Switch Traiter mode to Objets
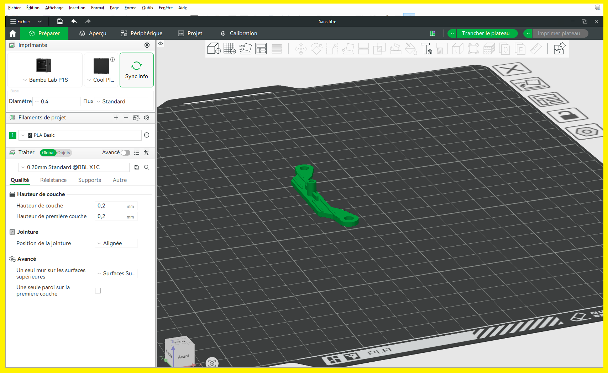This screenshot has height=373, width=608. coord(64,153)
